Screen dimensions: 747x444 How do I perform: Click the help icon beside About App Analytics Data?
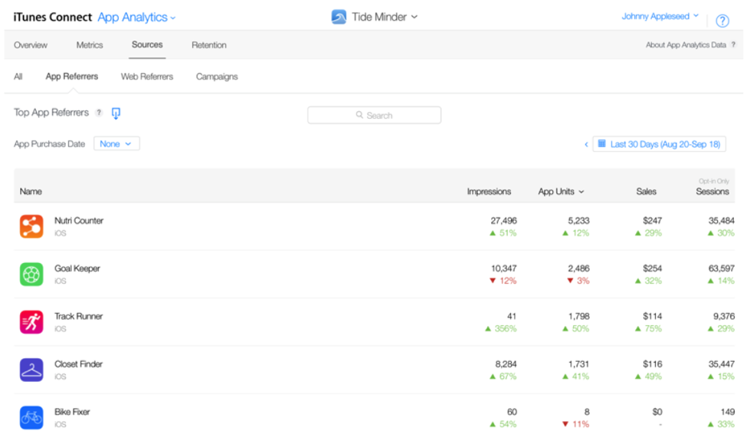(x=733, y=44)
